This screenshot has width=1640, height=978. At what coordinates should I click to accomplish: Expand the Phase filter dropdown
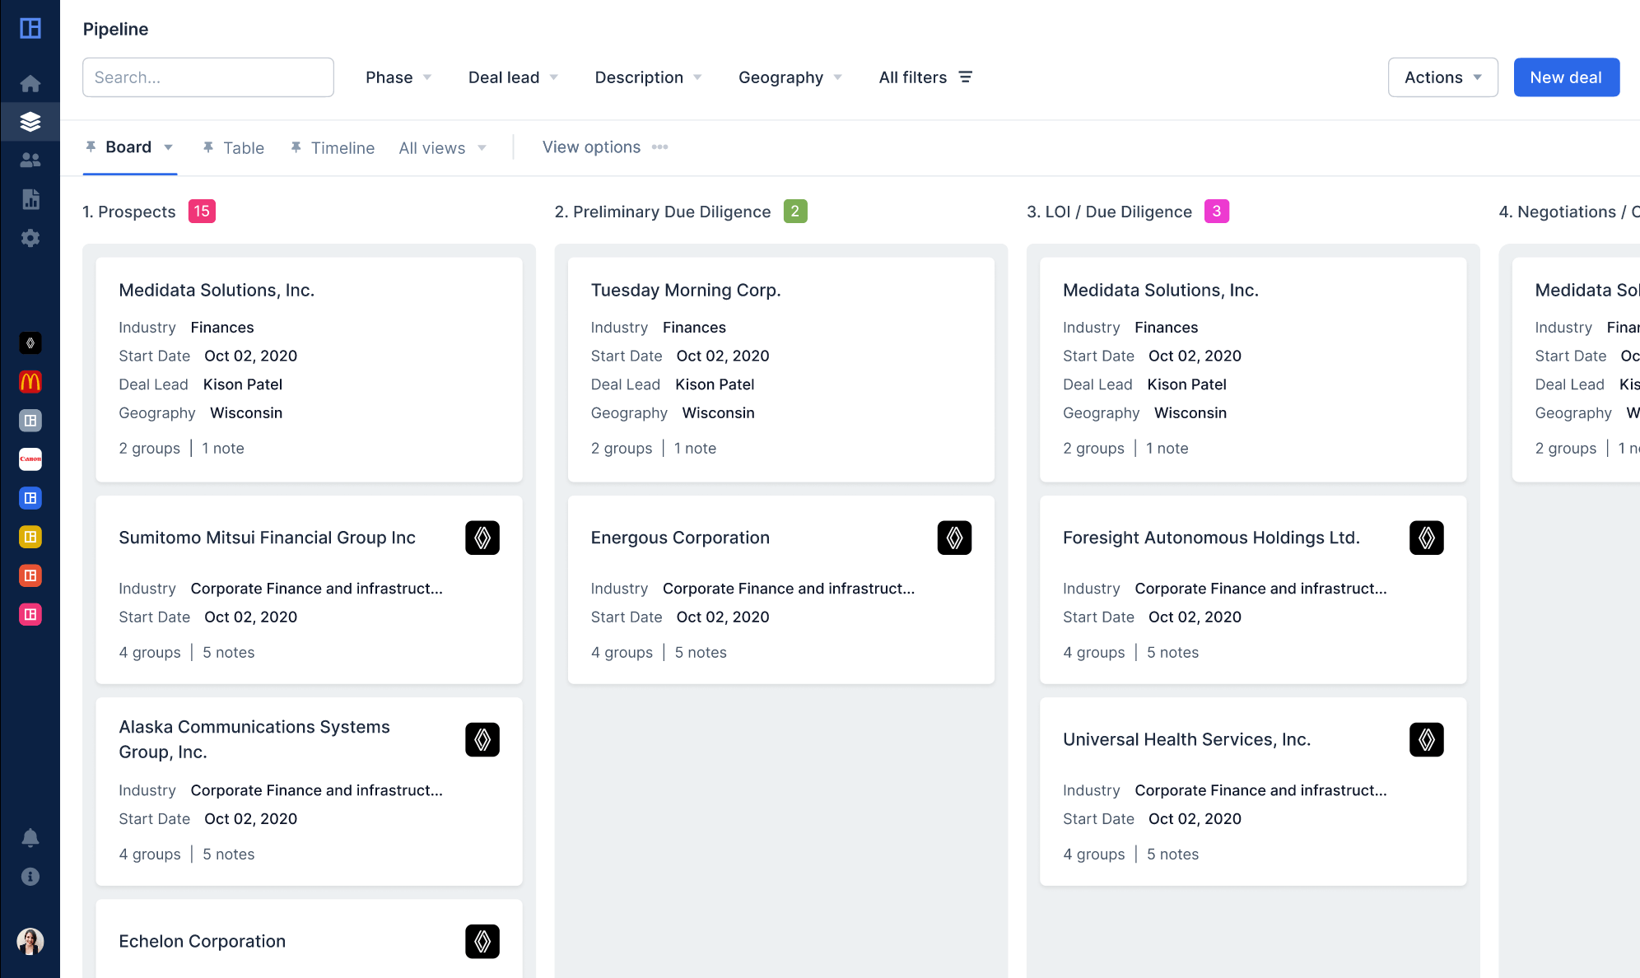[398, 77]
